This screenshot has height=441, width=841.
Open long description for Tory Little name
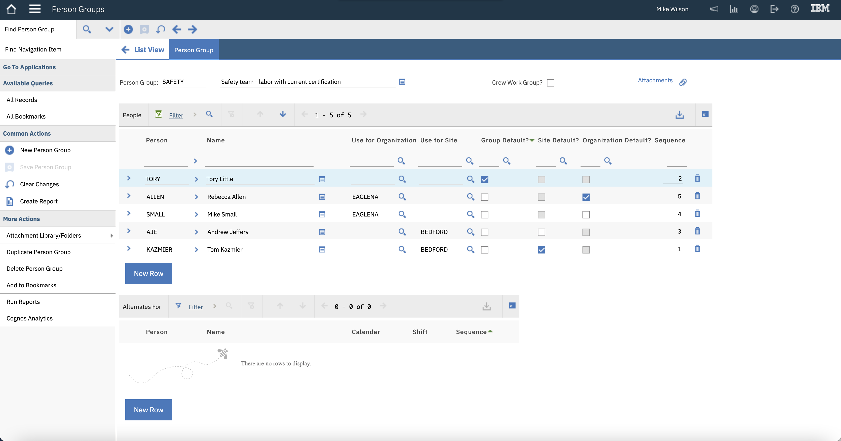coord(322,179)
